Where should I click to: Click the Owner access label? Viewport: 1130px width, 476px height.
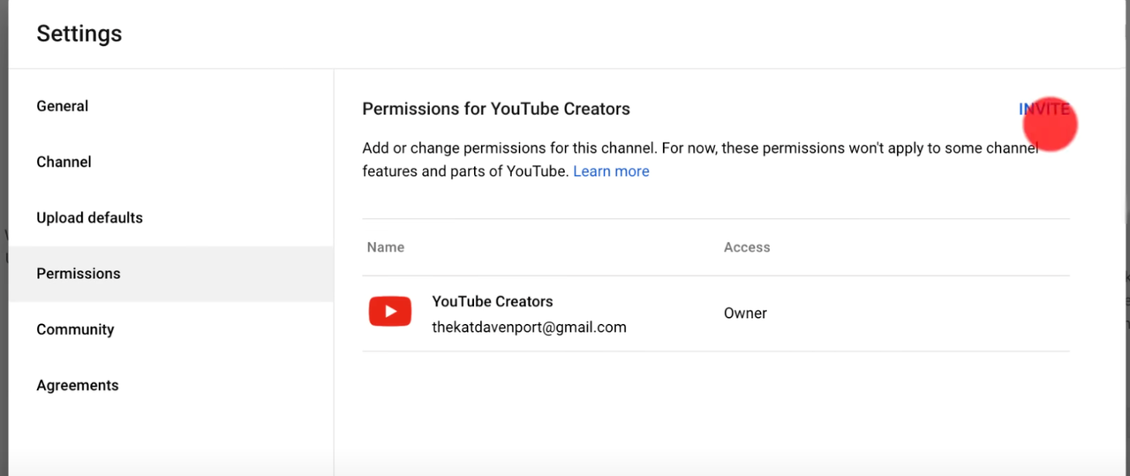pyautogui.click(x=745, y=313)
